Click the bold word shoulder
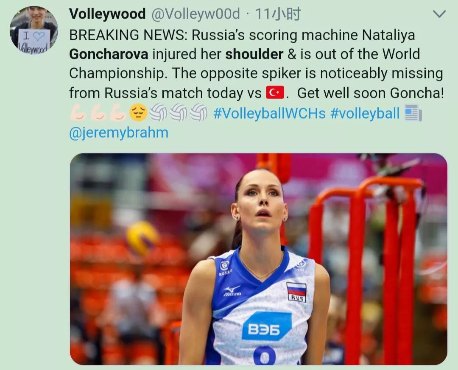Image resolution: width=458 pixels, height=370 pixels. click(254, 54)
